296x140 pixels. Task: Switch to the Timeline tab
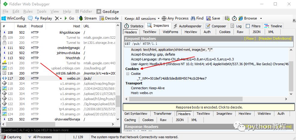click(273, 26)
